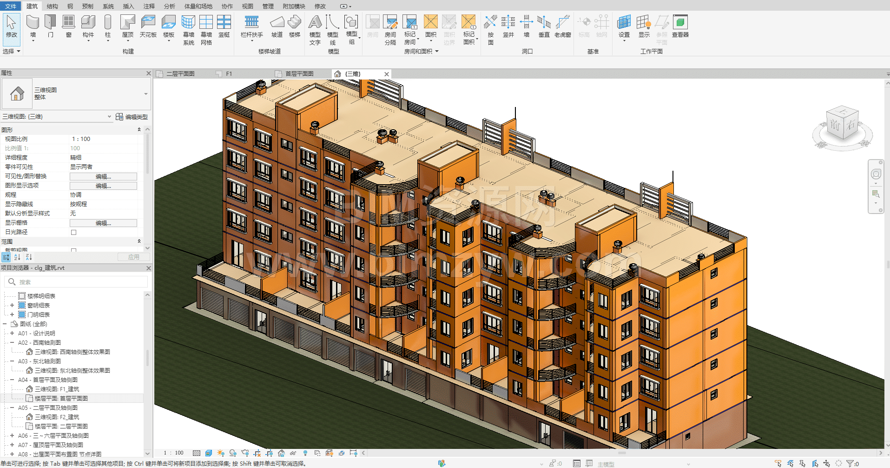Select 楼层平面: 首层平面图 in project browser
Viewport: 890px width, 468px height.
(61, 398)
